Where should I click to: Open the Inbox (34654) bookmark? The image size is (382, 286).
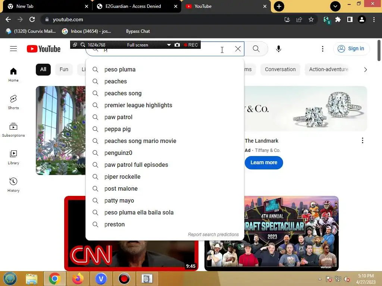click(87, 31)
